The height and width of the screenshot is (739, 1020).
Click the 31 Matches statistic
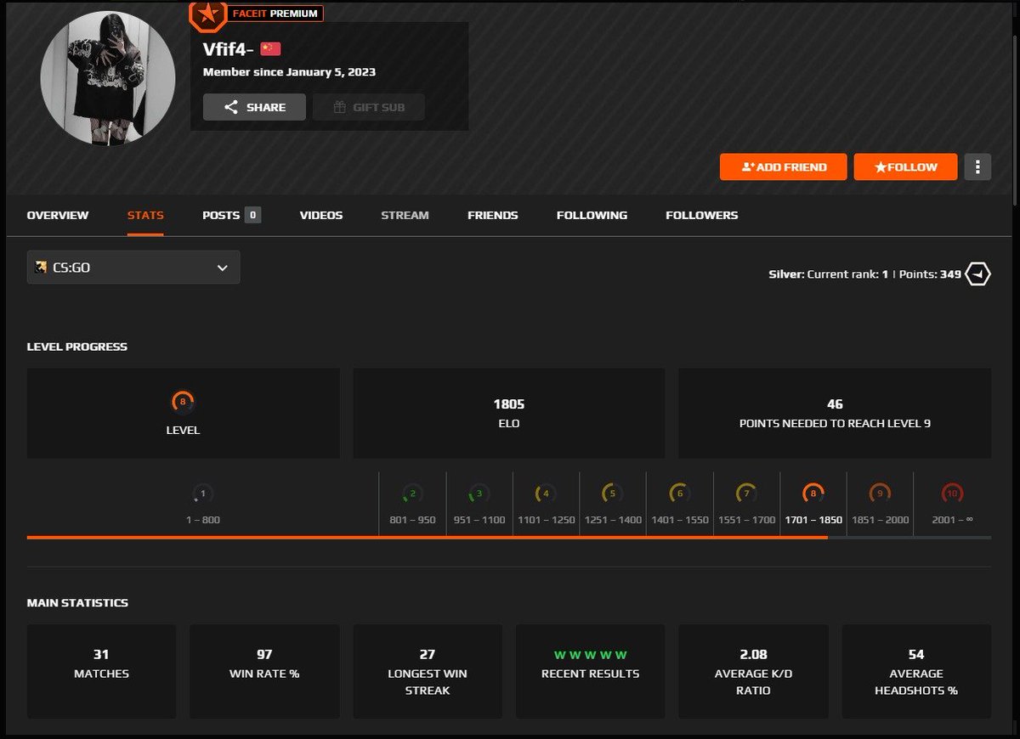click(101, 672)
